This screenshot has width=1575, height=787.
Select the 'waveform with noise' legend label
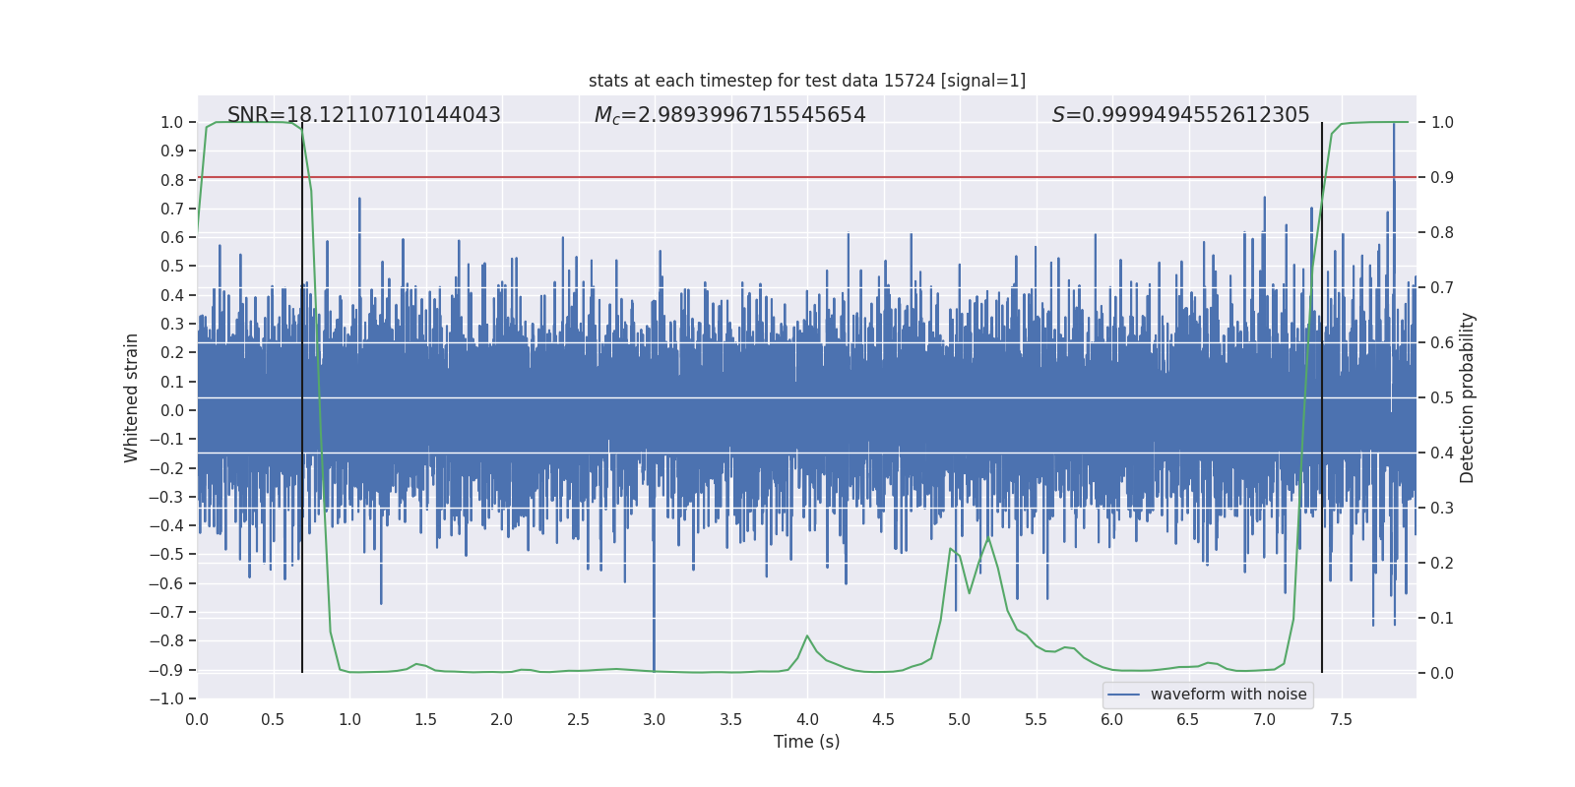coord(1228,695)
